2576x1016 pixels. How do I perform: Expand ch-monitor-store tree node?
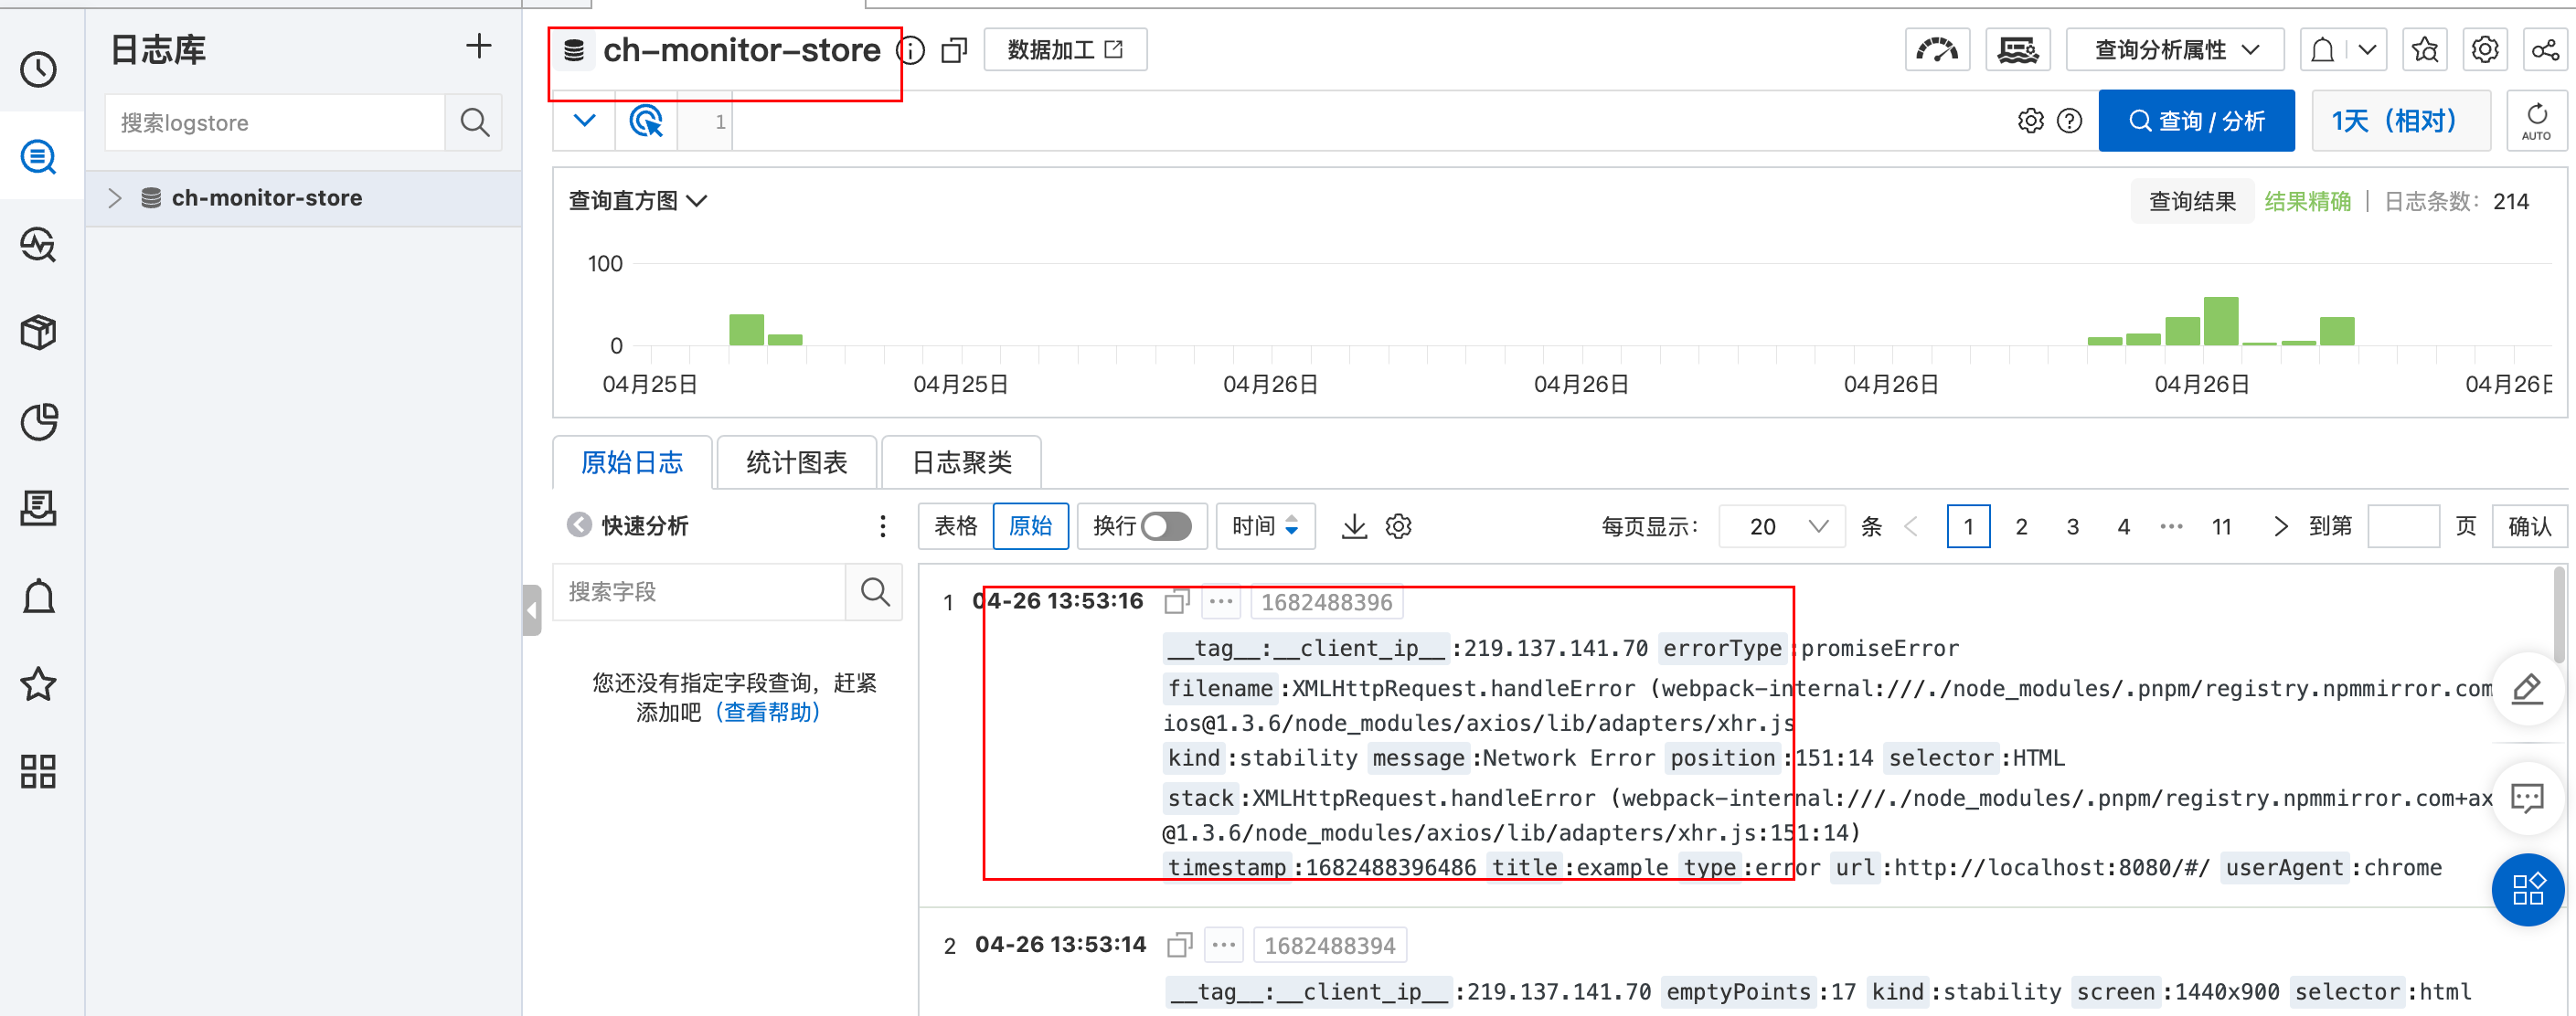(x=115, y=197)
